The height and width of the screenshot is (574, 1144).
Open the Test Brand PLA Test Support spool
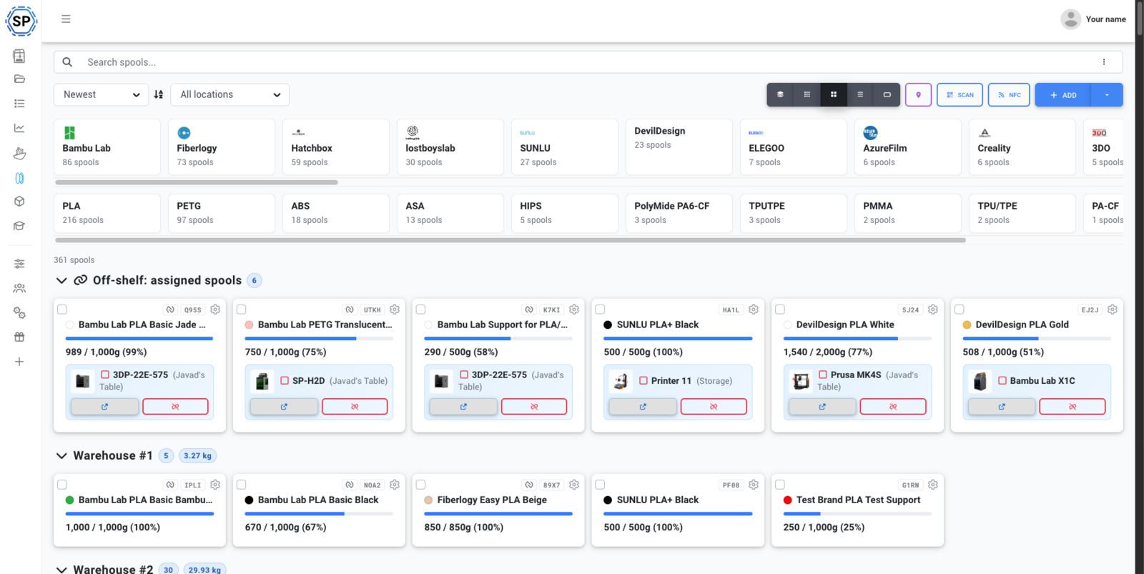(x=858, y=500)
